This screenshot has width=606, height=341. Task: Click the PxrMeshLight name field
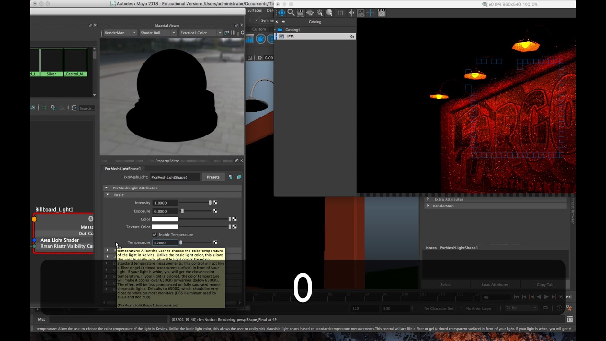175,177
